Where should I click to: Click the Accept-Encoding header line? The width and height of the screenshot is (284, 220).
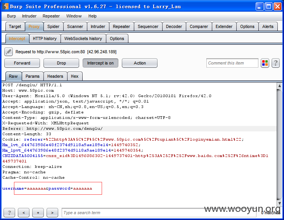pos(43,112)
